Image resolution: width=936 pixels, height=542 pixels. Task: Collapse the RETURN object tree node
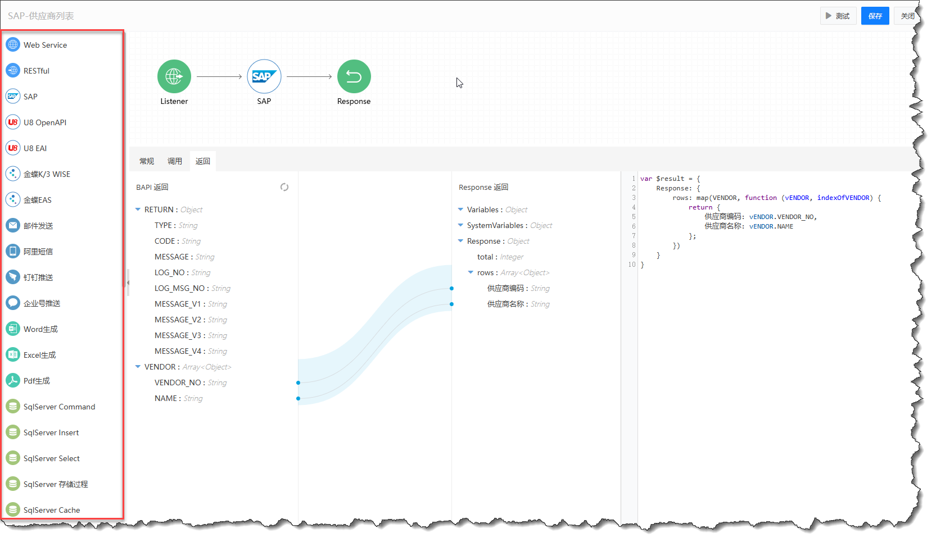tap(138, 209)
